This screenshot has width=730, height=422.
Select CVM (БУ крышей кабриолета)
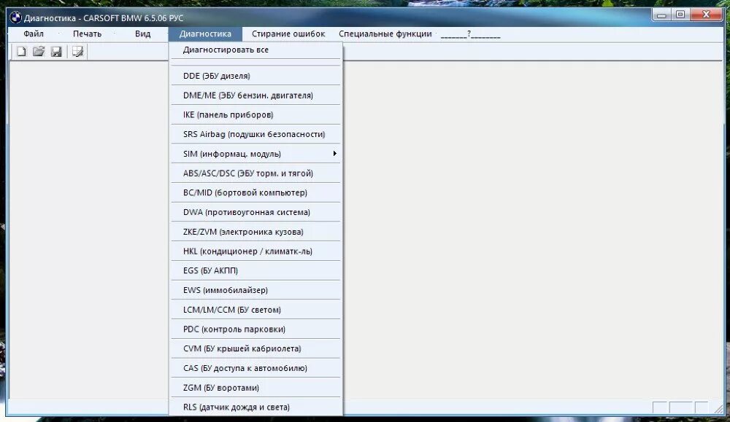[255, 348]
